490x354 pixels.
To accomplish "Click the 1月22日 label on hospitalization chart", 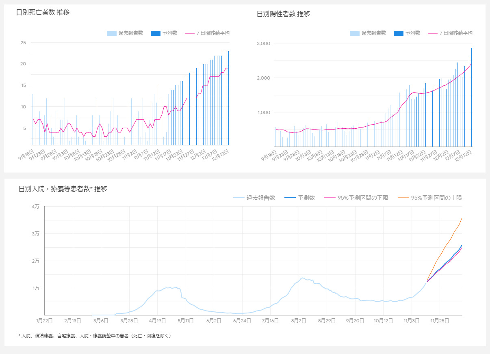I will coord(44,321).
